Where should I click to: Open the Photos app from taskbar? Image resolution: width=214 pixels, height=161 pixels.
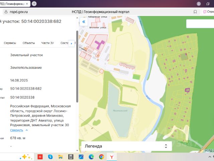81,157
